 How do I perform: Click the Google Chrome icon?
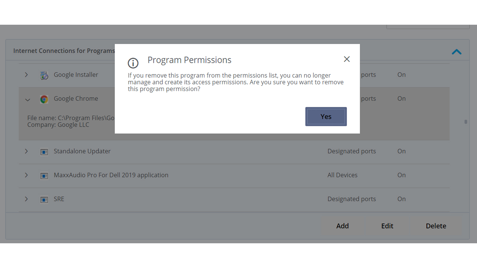(44, 99)
